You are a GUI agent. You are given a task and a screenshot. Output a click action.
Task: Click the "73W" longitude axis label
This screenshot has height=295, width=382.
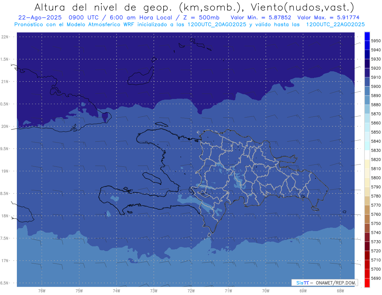click(x=153, y=291)
